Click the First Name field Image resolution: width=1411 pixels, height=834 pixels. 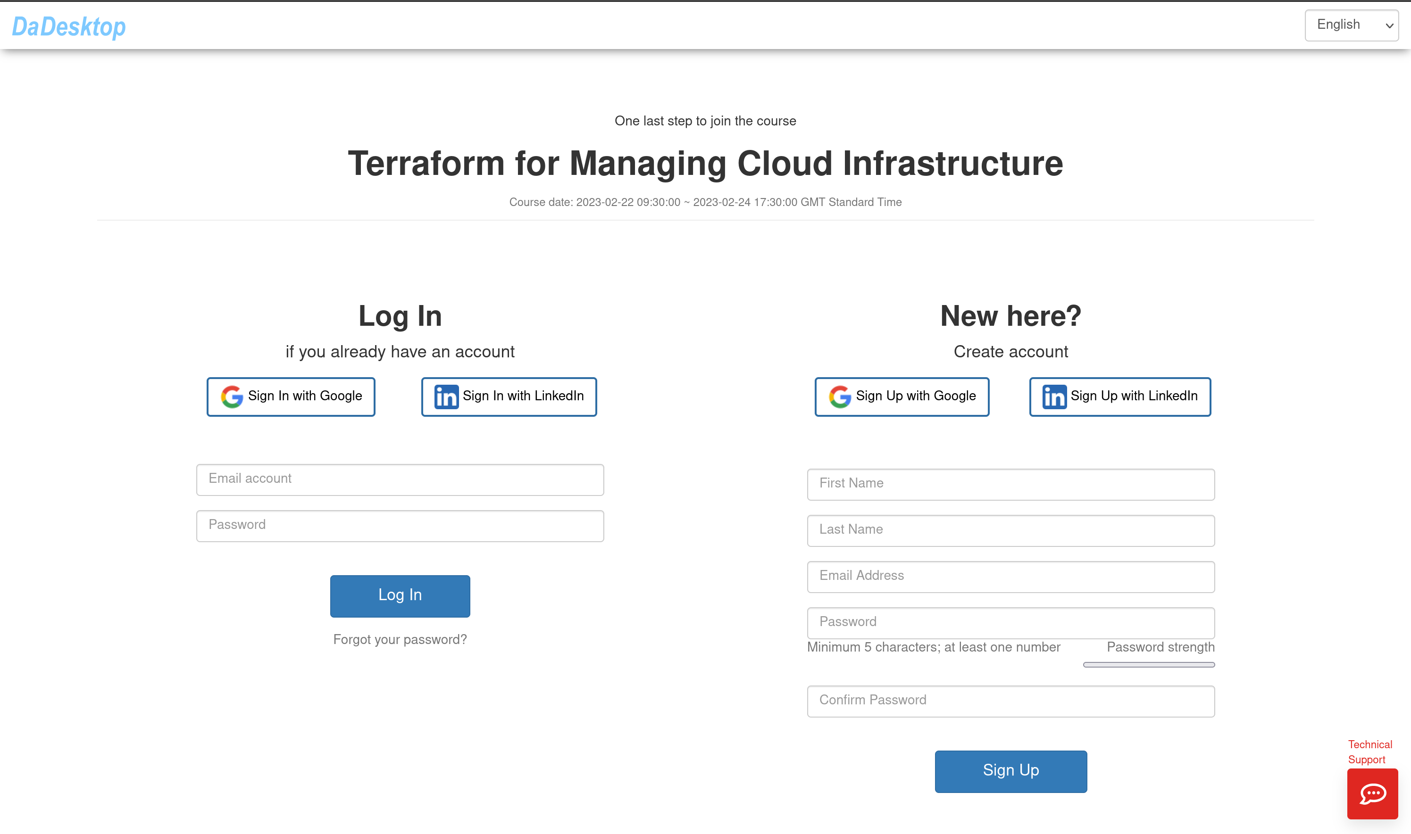tap(1010, 485)
